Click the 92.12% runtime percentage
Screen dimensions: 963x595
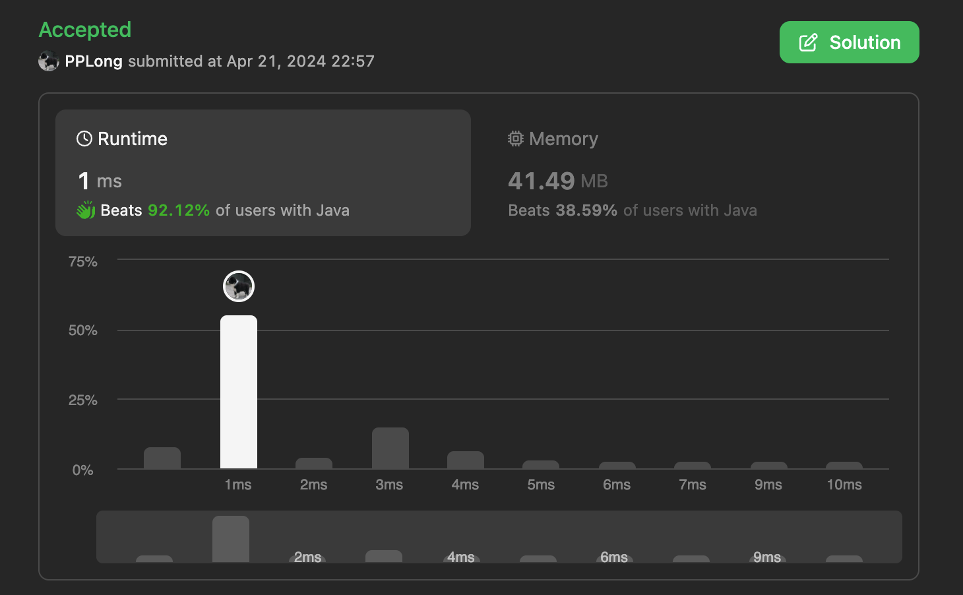click(x=179, y=210)
